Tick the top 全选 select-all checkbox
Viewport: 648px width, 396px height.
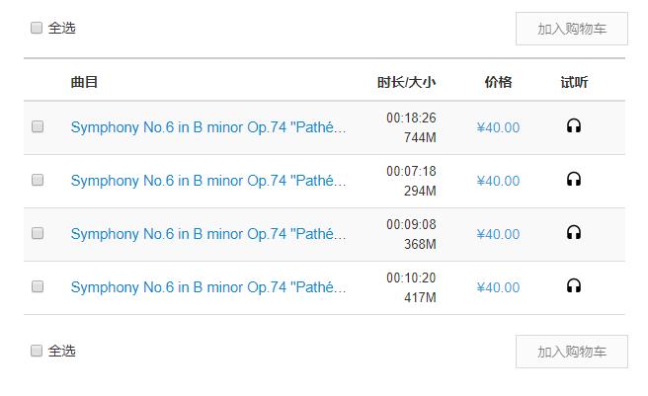[x=37, y=28]
